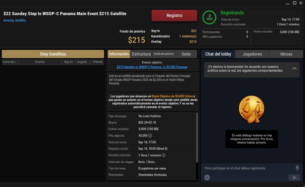Click the info icon next to Duración estimada

[164, 155]
